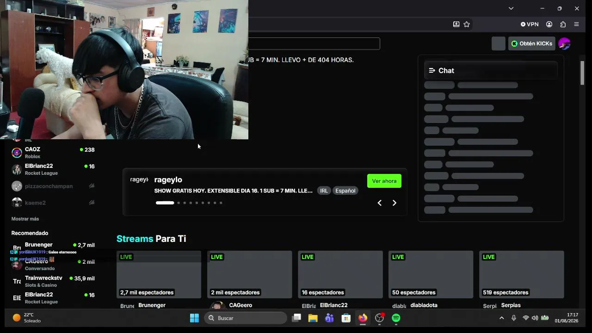
Task: Collapse chat using the Chat header icon
Action: [x=432, y=70]
